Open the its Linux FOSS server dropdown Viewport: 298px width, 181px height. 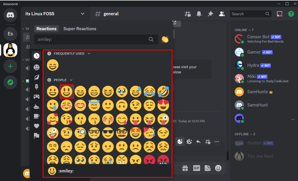83,14
